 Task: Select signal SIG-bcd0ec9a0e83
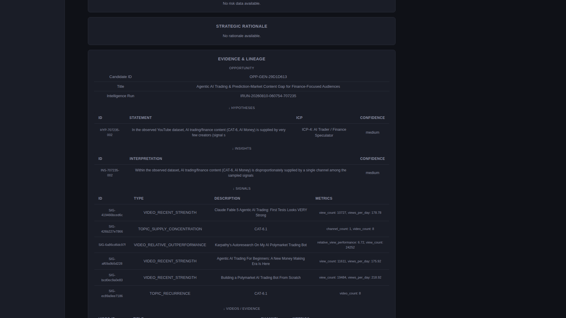112,278
